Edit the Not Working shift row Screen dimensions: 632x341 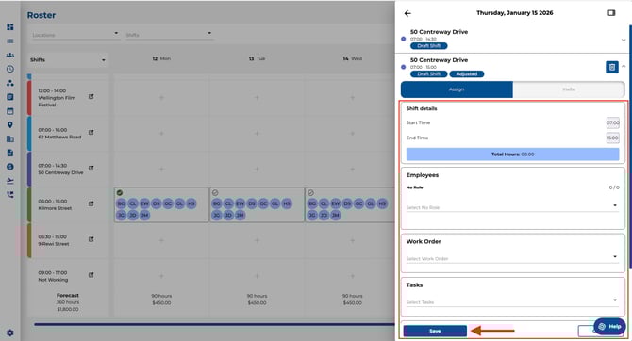point(91,275)
